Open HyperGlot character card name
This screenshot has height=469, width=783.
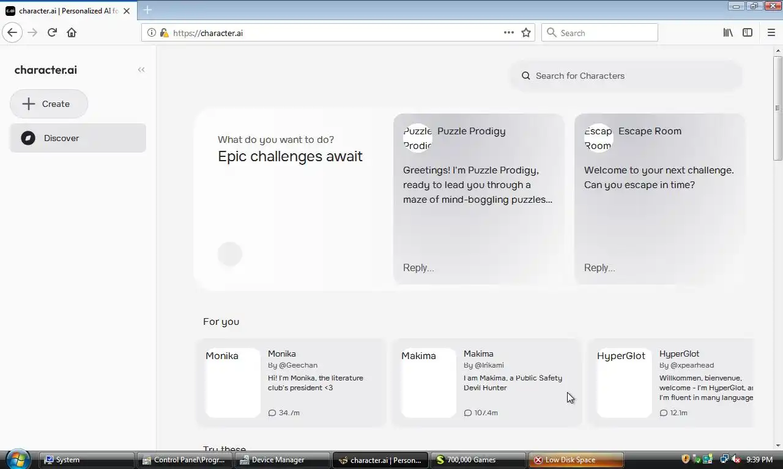coord(679,354)
